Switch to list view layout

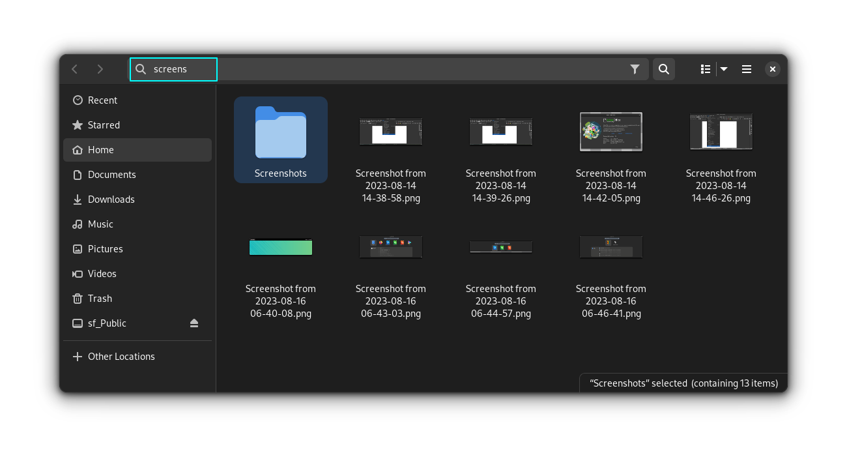point(705,69)
